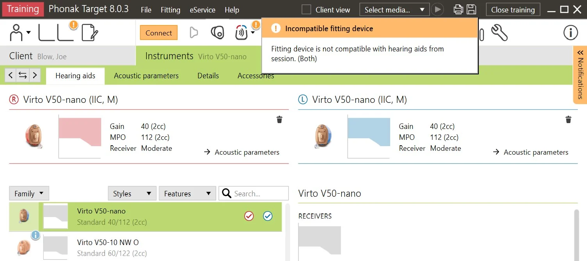
Task: Click the print icon
Action: pyautogui.click(x=459, y=9)
